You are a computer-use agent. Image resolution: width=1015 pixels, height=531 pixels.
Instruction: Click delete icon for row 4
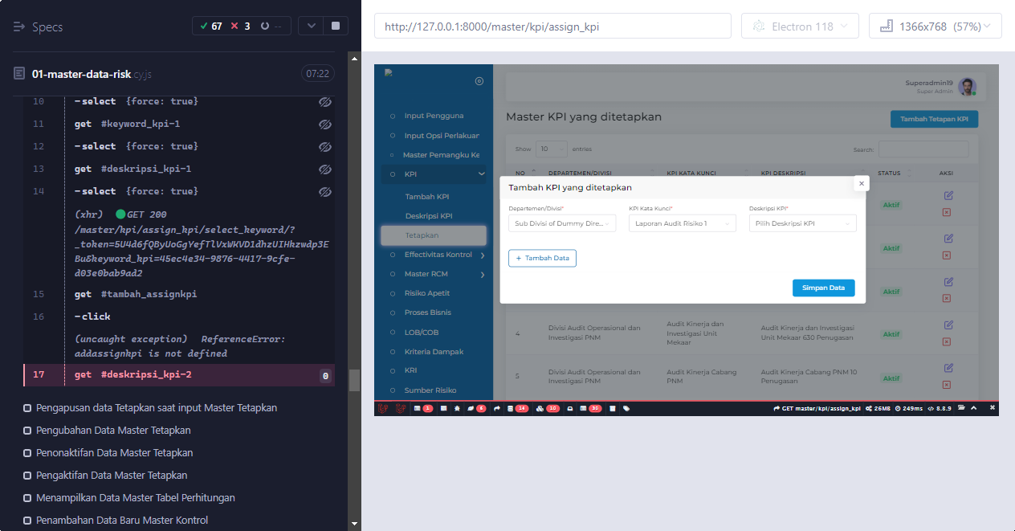tap(946, 341)
